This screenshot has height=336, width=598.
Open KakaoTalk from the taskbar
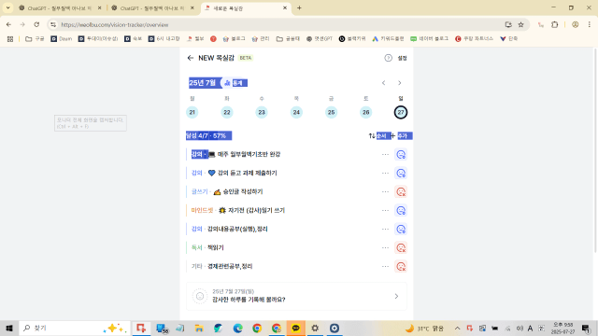pyautogui.click(x=295, y=328)
